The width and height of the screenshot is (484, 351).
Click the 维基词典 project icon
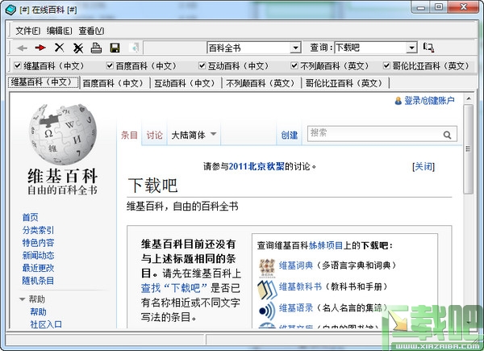coord(267,268)
